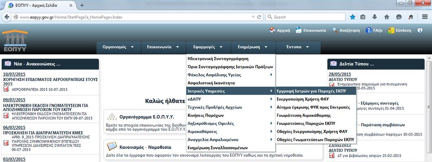
Task: Reload the page with refresh icon
Action: pyautogui.click(x=259, y=17)
